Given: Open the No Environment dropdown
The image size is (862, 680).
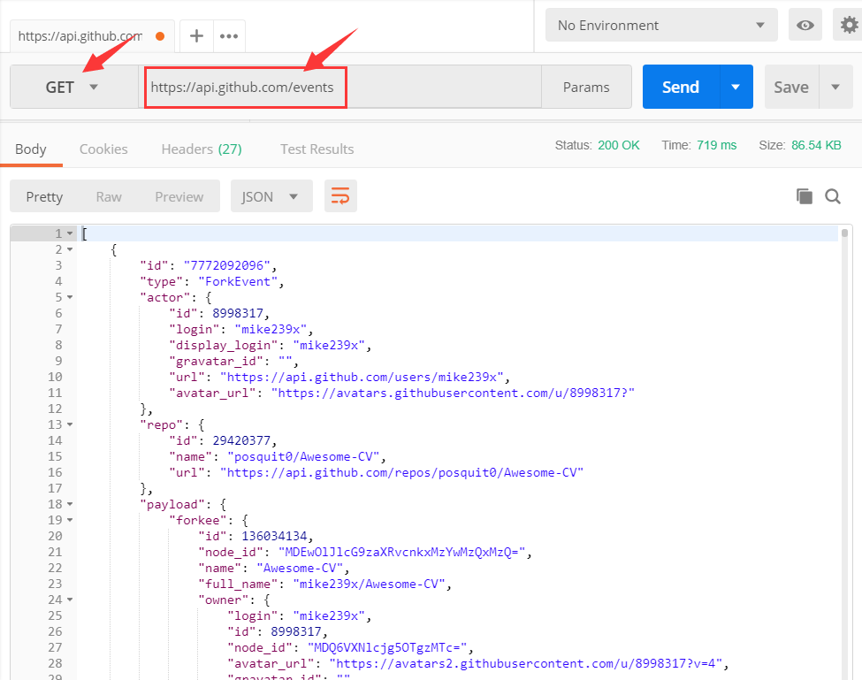Looking at the screenshot, I should pos(660,26).
